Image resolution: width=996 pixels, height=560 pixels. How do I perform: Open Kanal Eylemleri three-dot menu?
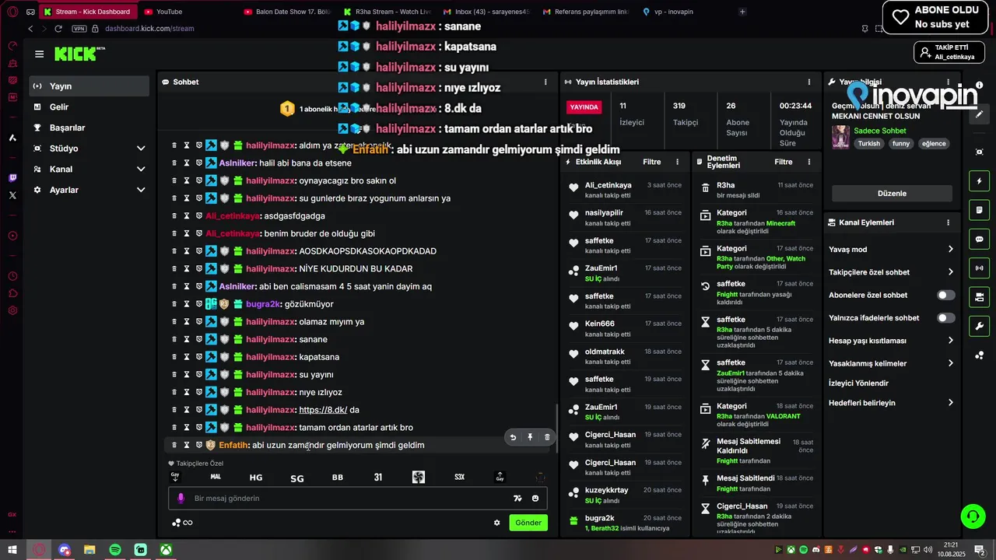point(948,222)
